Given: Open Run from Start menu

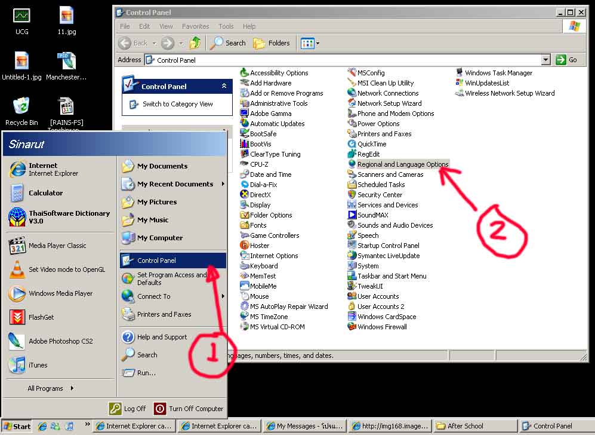Looking at the screenshot, I should click(x=139, y=373).
